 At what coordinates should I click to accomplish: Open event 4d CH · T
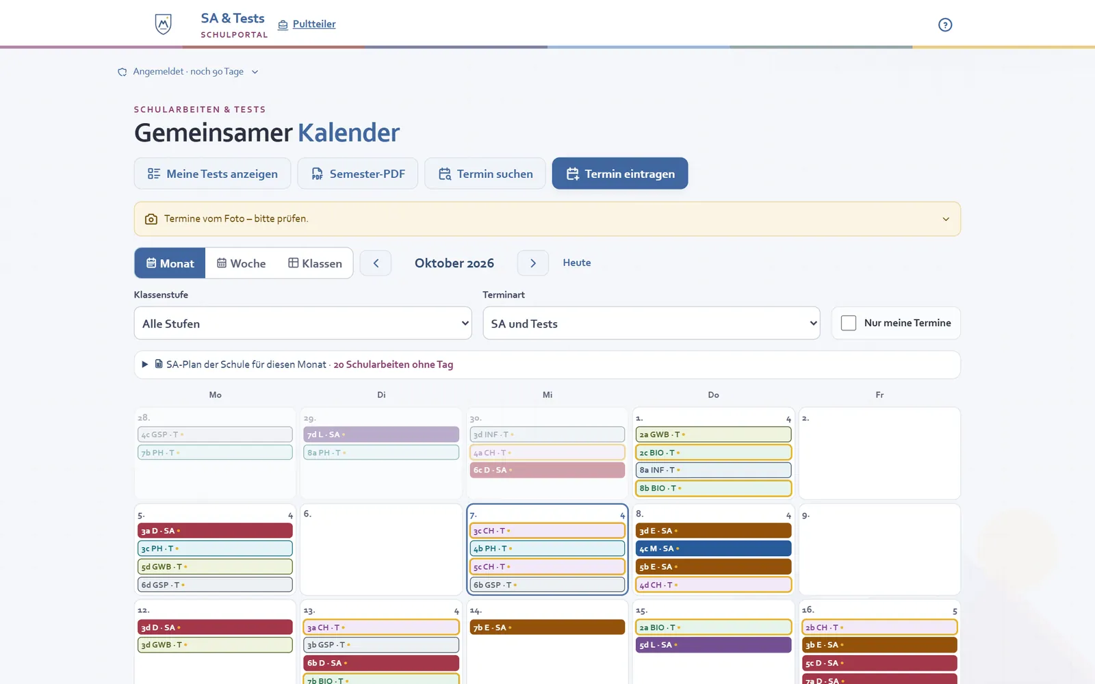pos(714,585)
